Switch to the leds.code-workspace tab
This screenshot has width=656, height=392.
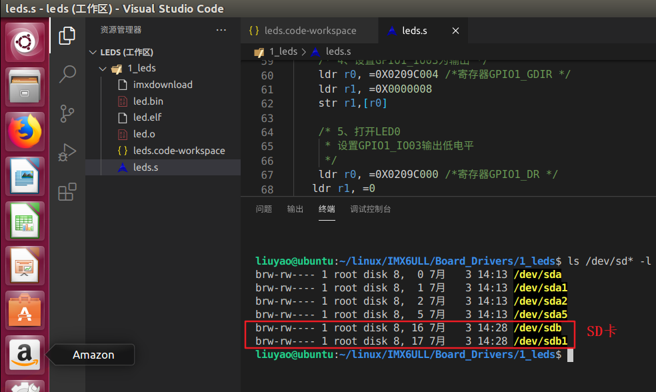pos(310,31)
